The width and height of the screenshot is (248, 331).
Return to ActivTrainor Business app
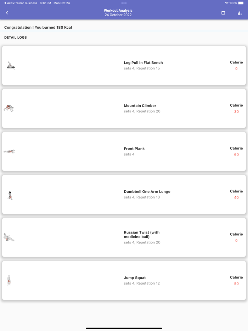click(21, 3)
